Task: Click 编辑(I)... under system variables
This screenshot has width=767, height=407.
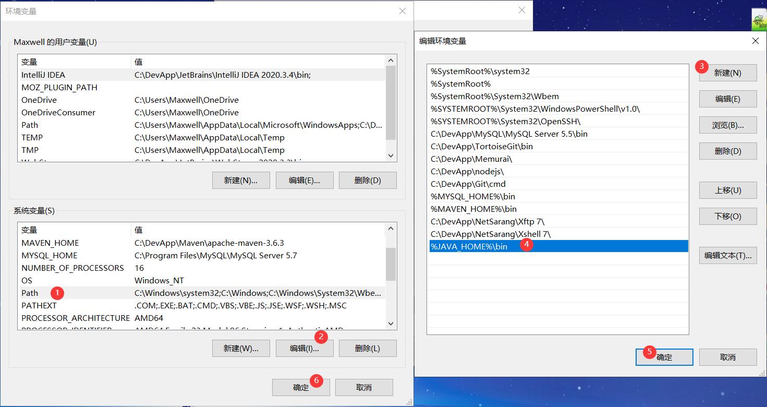Action: coord(305,349)
